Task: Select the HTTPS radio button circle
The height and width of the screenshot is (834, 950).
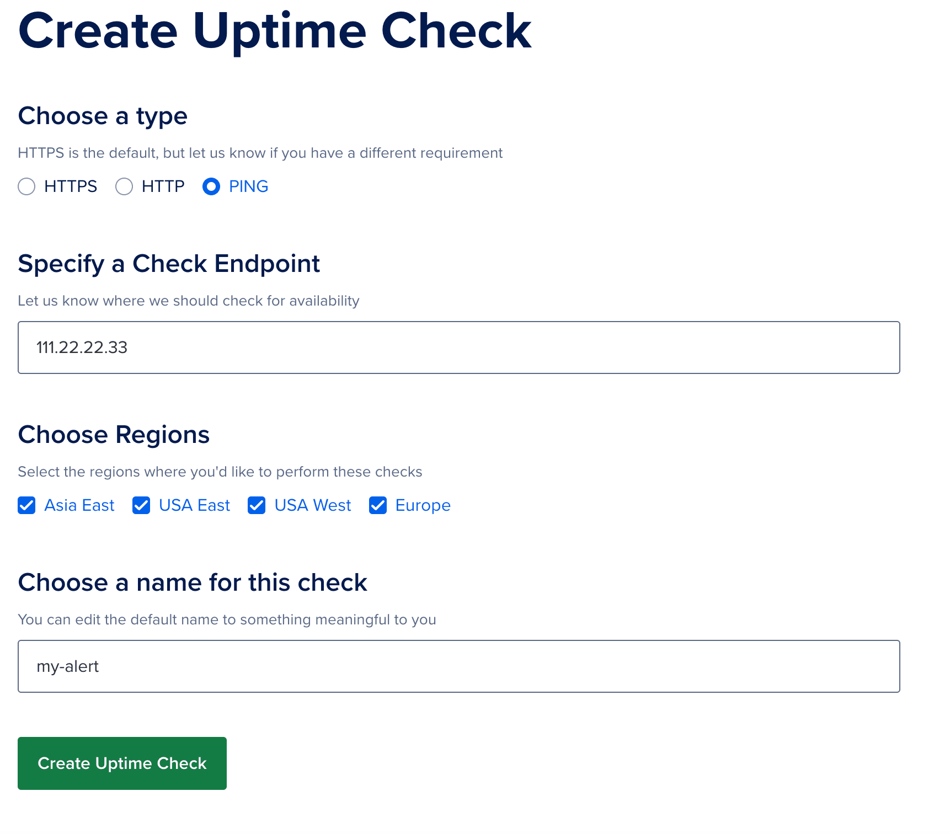Action: click(x=26, y=186)
